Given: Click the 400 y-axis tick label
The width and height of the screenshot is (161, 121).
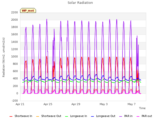Looking at the screenshot, I should (x=15, y=79).
